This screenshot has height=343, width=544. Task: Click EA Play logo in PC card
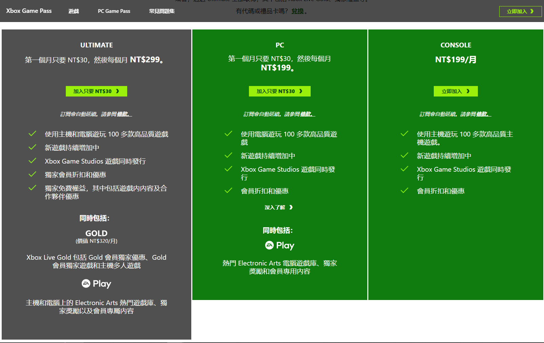tap(279, 245)
